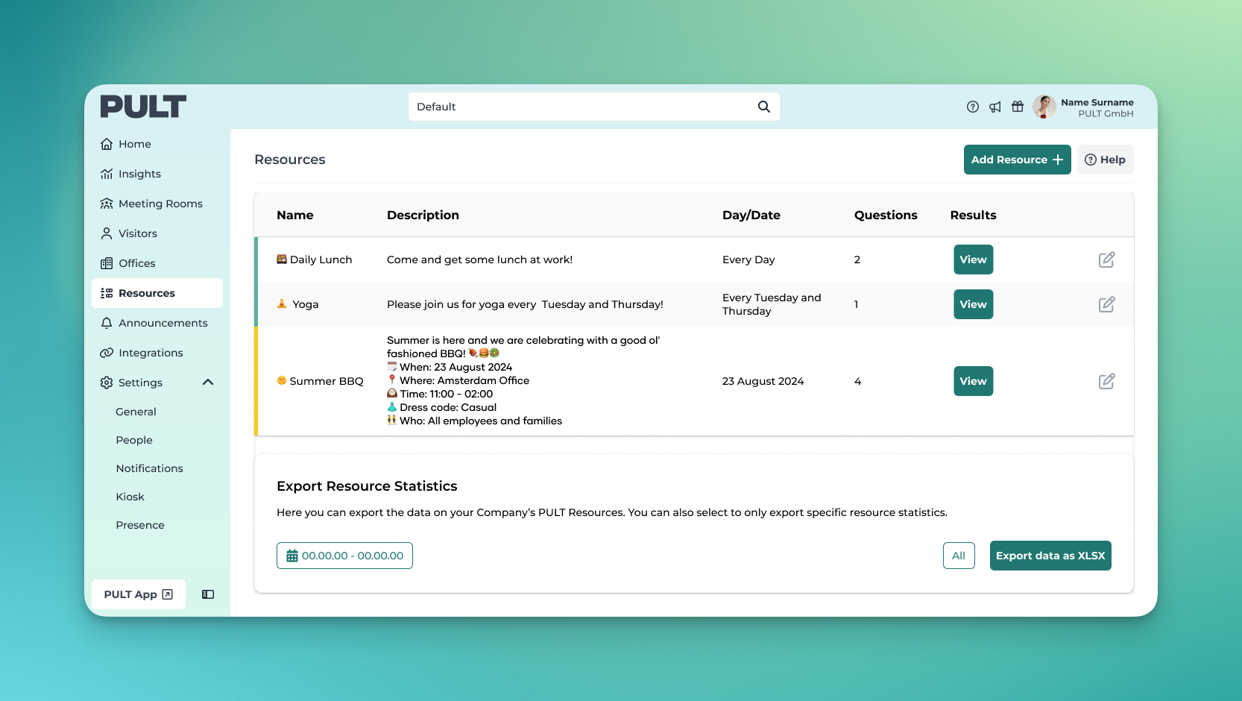Click the Add Resource button

click(1018, 160)
